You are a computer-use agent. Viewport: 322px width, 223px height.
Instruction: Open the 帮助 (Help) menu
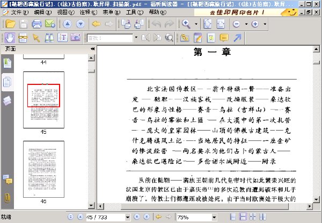point(157,12)
